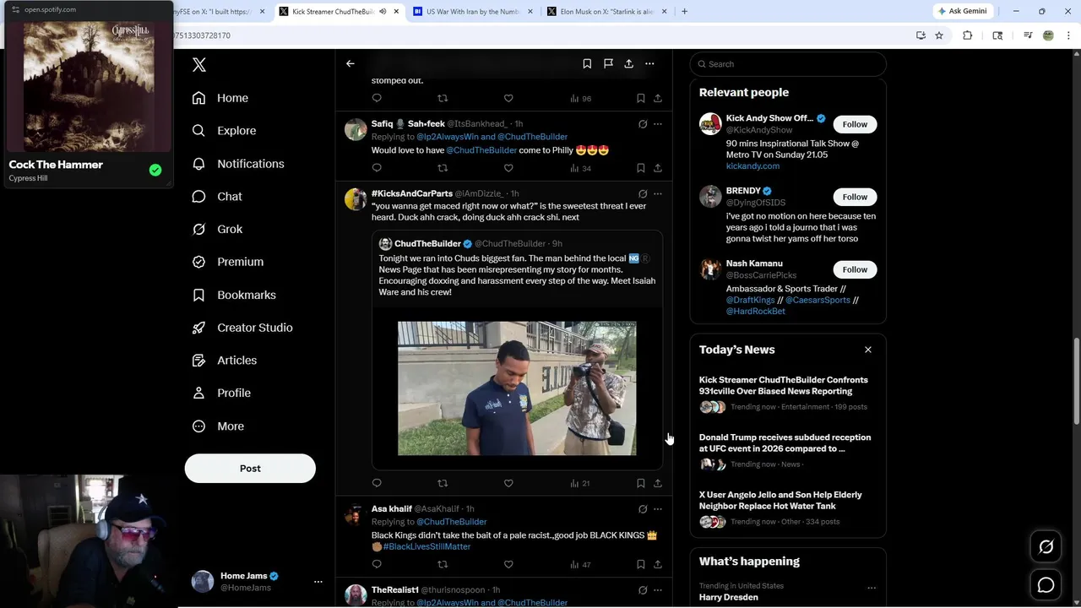Click the header share upload icon
The image size is (1081, 608).
pyautogui.click(x=629, y=63)
